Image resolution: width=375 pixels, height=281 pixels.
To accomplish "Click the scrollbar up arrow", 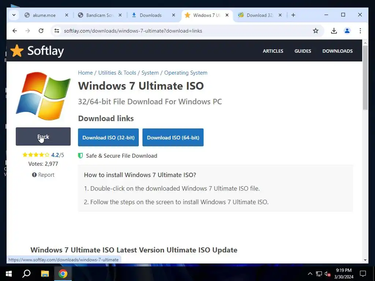I will [x=365, y=43].
